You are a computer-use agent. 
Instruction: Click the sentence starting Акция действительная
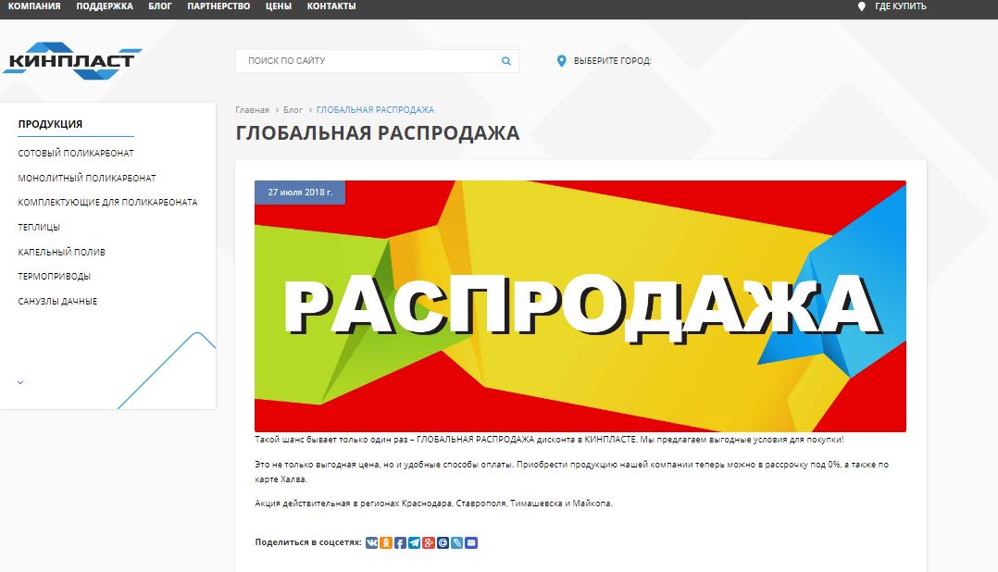(433, 504)
